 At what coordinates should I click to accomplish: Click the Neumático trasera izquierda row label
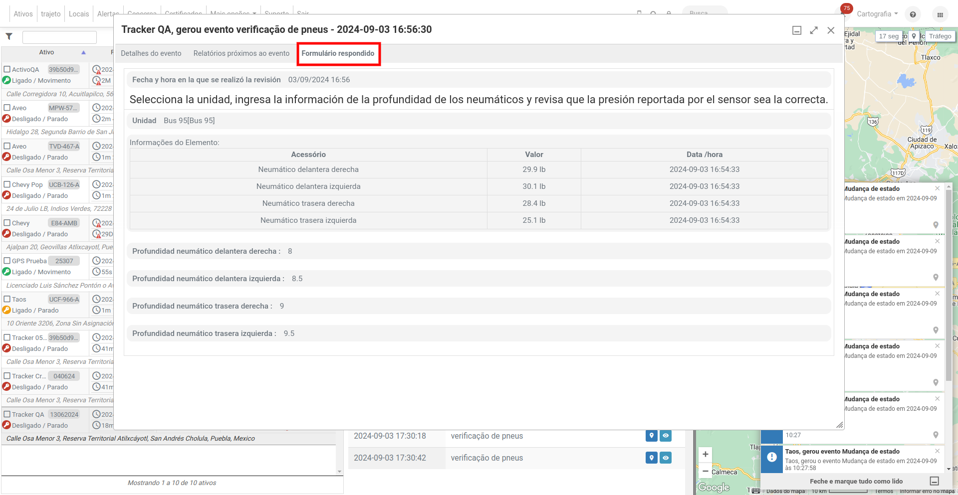pos(308,220)
